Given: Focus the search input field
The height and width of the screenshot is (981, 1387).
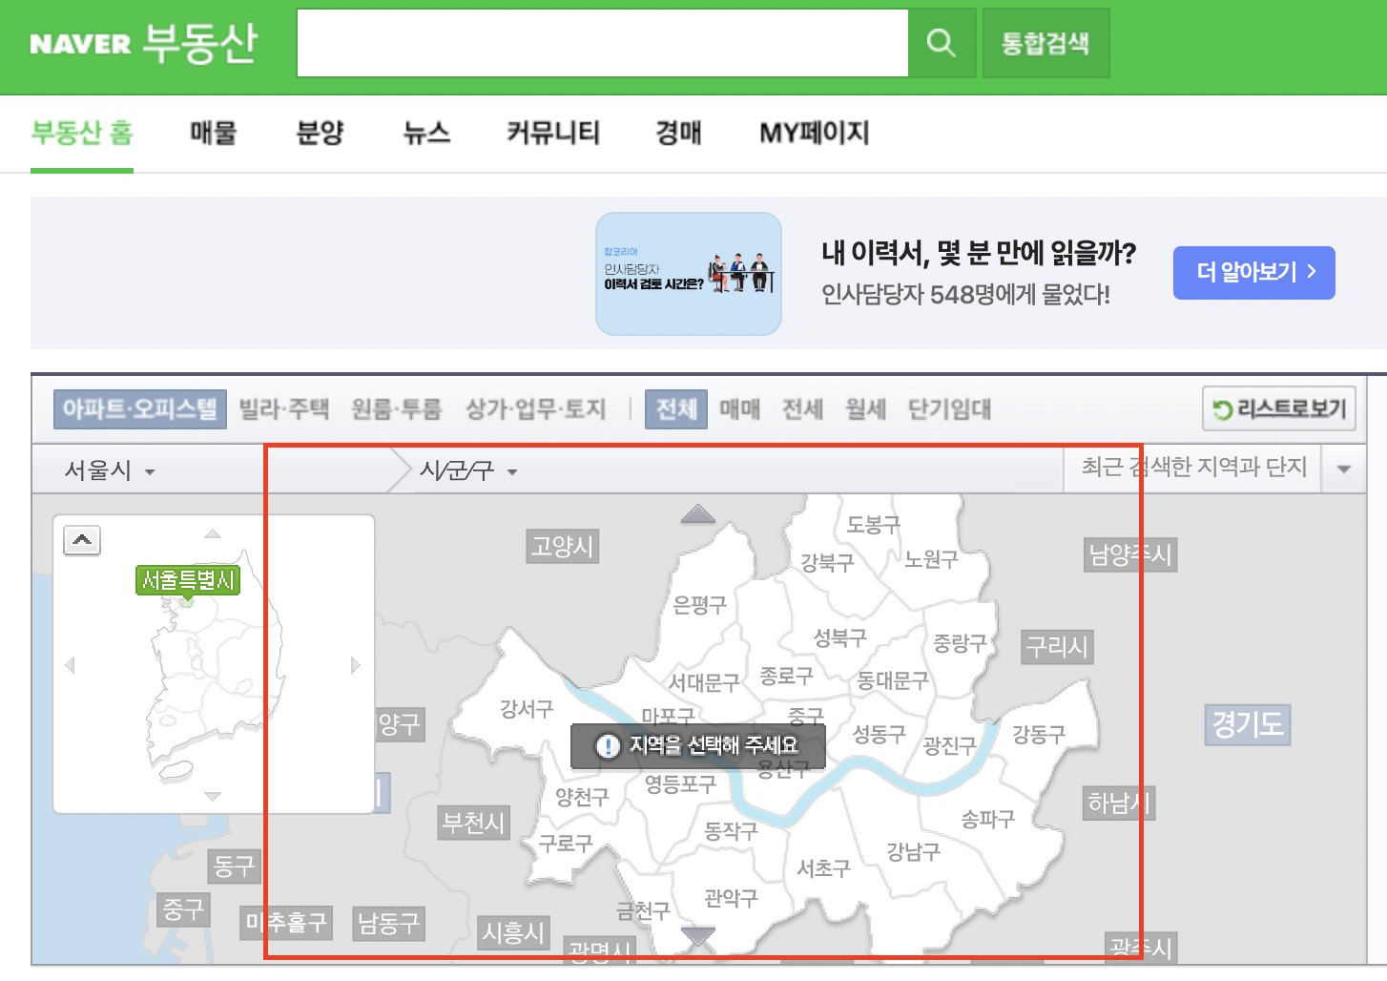Looking at the screenshot, I should 602,43.
